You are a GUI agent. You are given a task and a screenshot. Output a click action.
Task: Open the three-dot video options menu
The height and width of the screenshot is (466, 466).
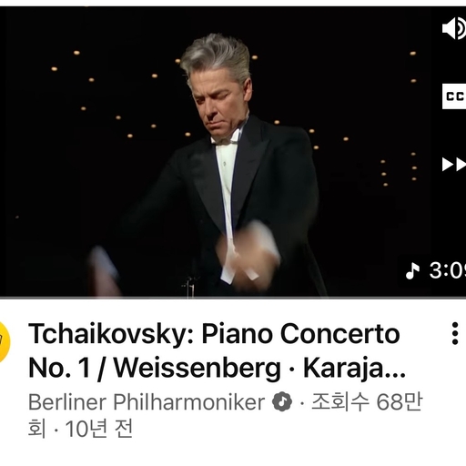454,333
